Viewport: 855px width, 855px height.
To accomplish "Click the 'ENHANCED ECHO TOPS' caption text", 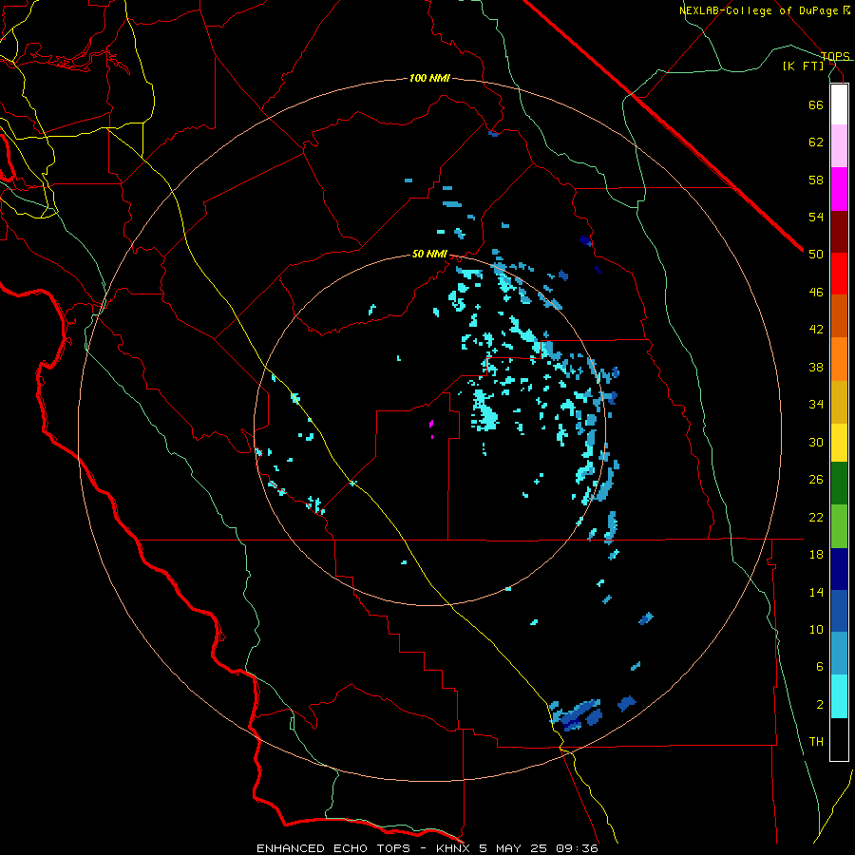I will pos(333,848).
